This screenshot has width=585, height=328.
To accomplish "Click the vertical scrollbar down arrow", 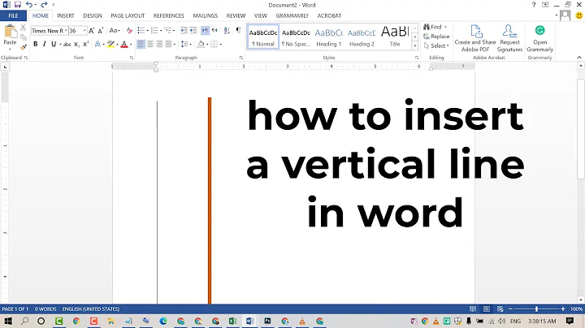I will (581, 300).
